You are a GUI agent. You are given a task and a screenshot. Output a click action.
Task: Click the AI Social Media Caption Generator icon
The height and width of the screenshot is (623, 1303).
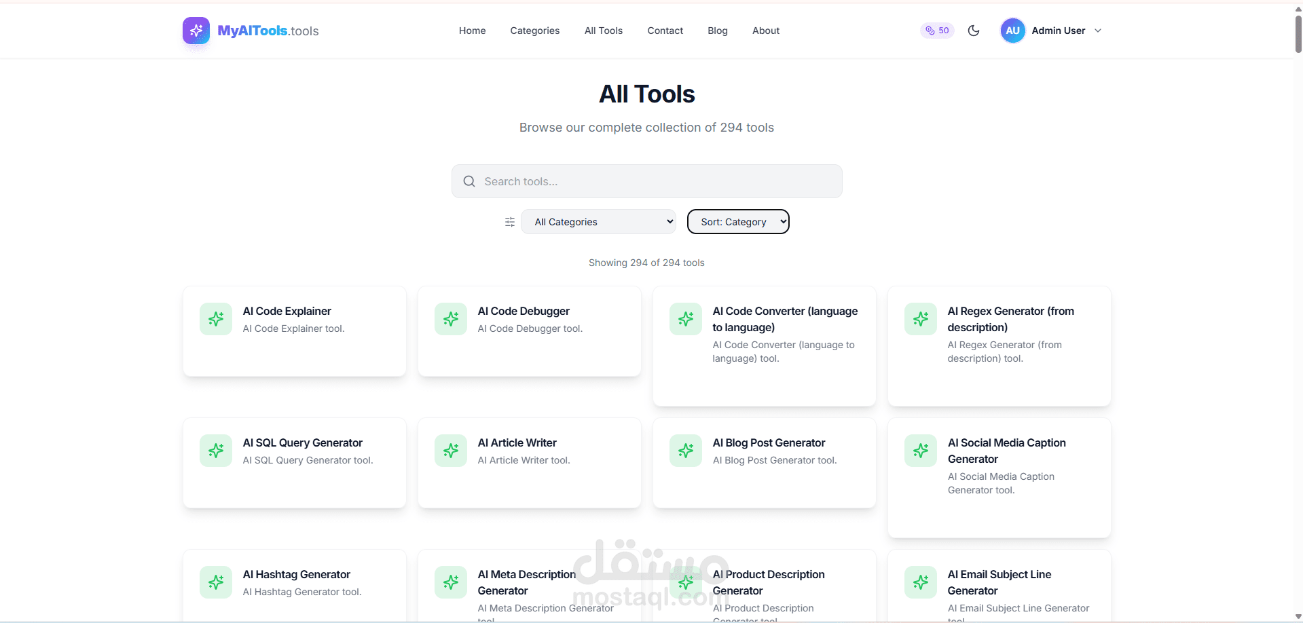tap(920, 450)
